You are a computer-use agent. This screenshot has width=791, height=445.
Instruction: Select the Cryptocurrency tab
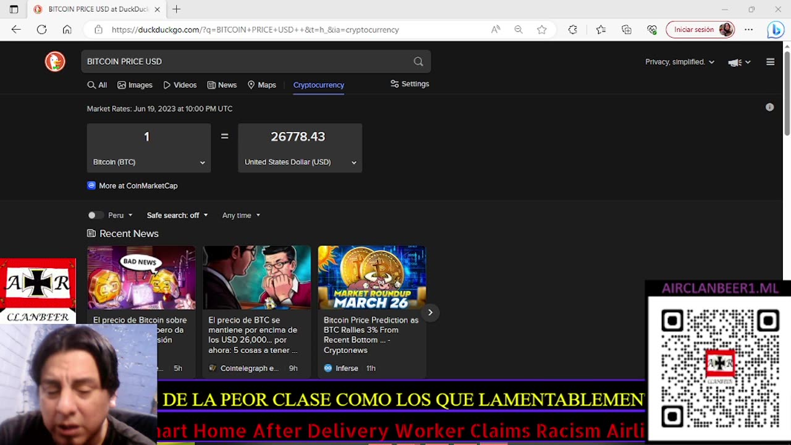coord(319,85)
